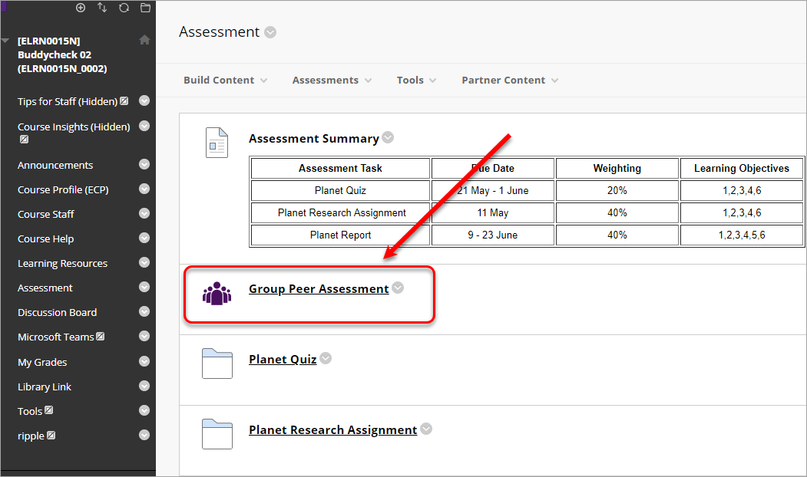Collapse the course menu triangle beside ELRN0015N

[5, 41]
